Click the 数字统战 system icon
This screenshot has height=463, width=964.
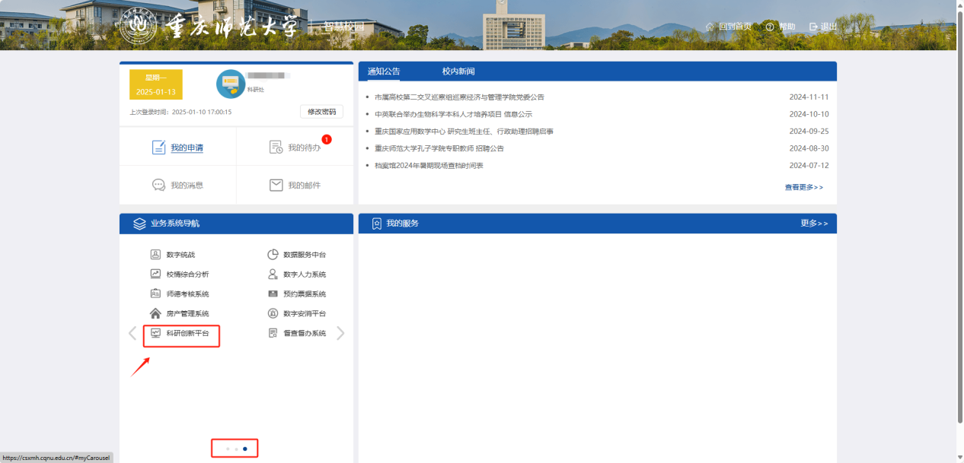(x=155, y=255)
